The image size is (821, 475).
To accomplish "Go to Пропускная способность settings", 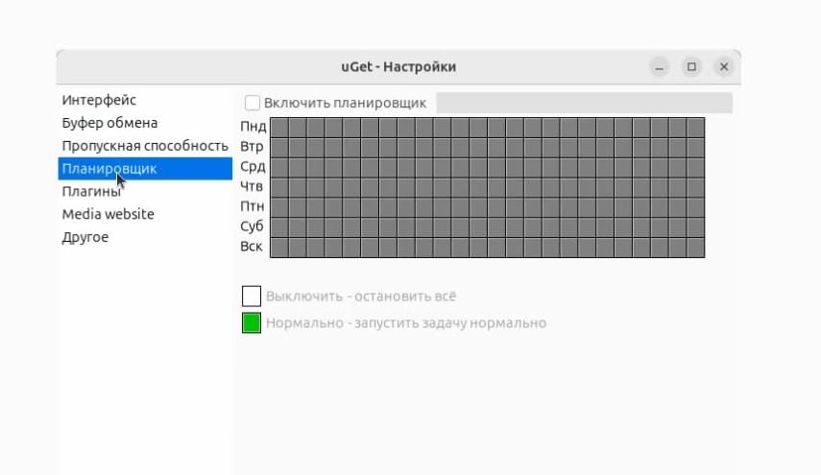I will tap(145, 146).
